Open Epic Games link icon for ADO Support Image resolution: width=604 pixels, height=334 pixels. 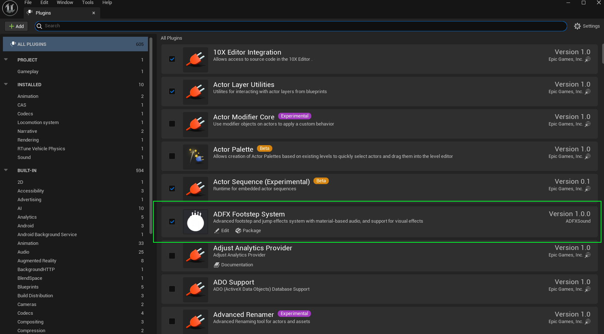point(588,289)
